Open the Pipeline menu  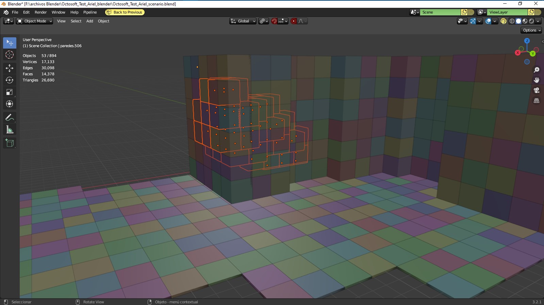[x=90, y=12]
